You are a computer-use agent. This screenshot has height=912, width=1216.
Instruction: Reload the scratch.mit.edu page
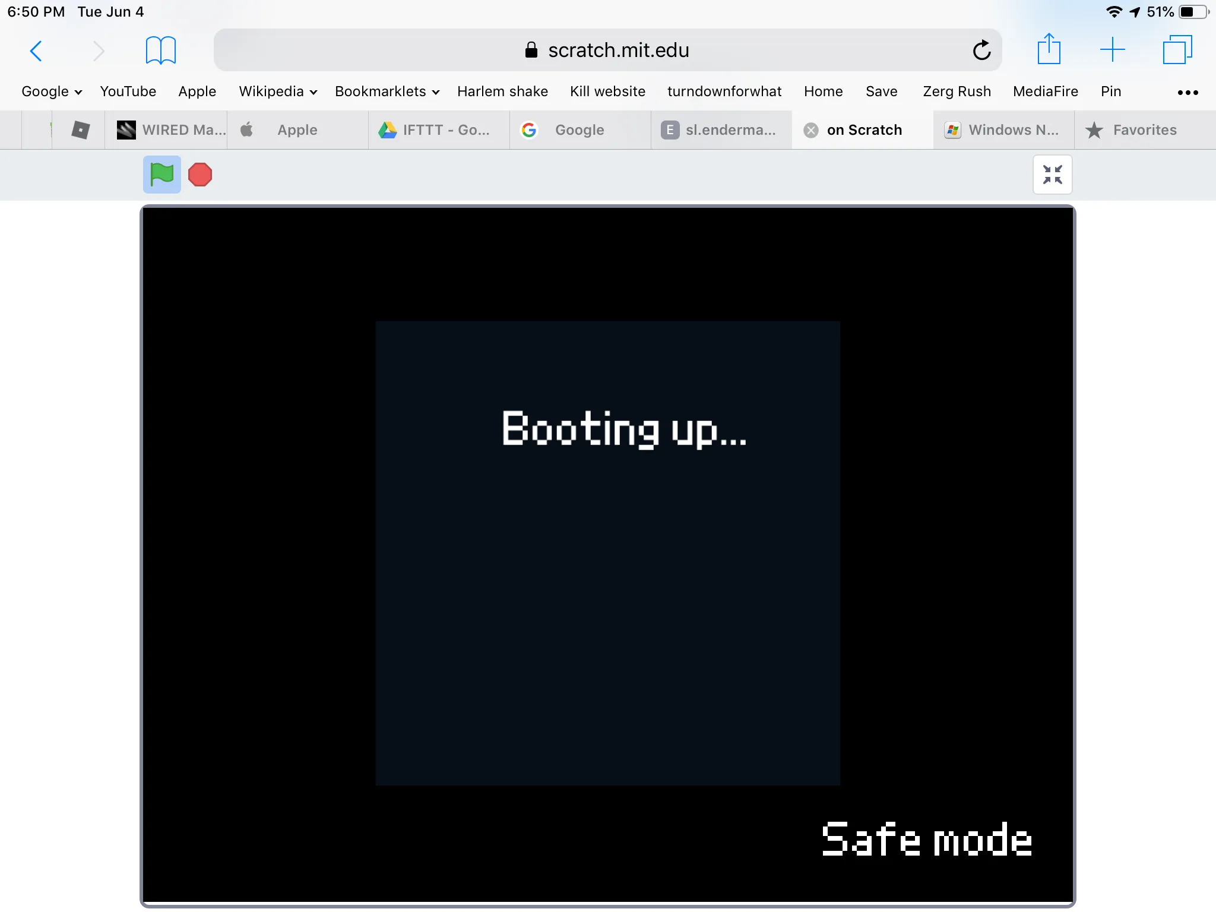pyautogui.click(x=981, y=50)
